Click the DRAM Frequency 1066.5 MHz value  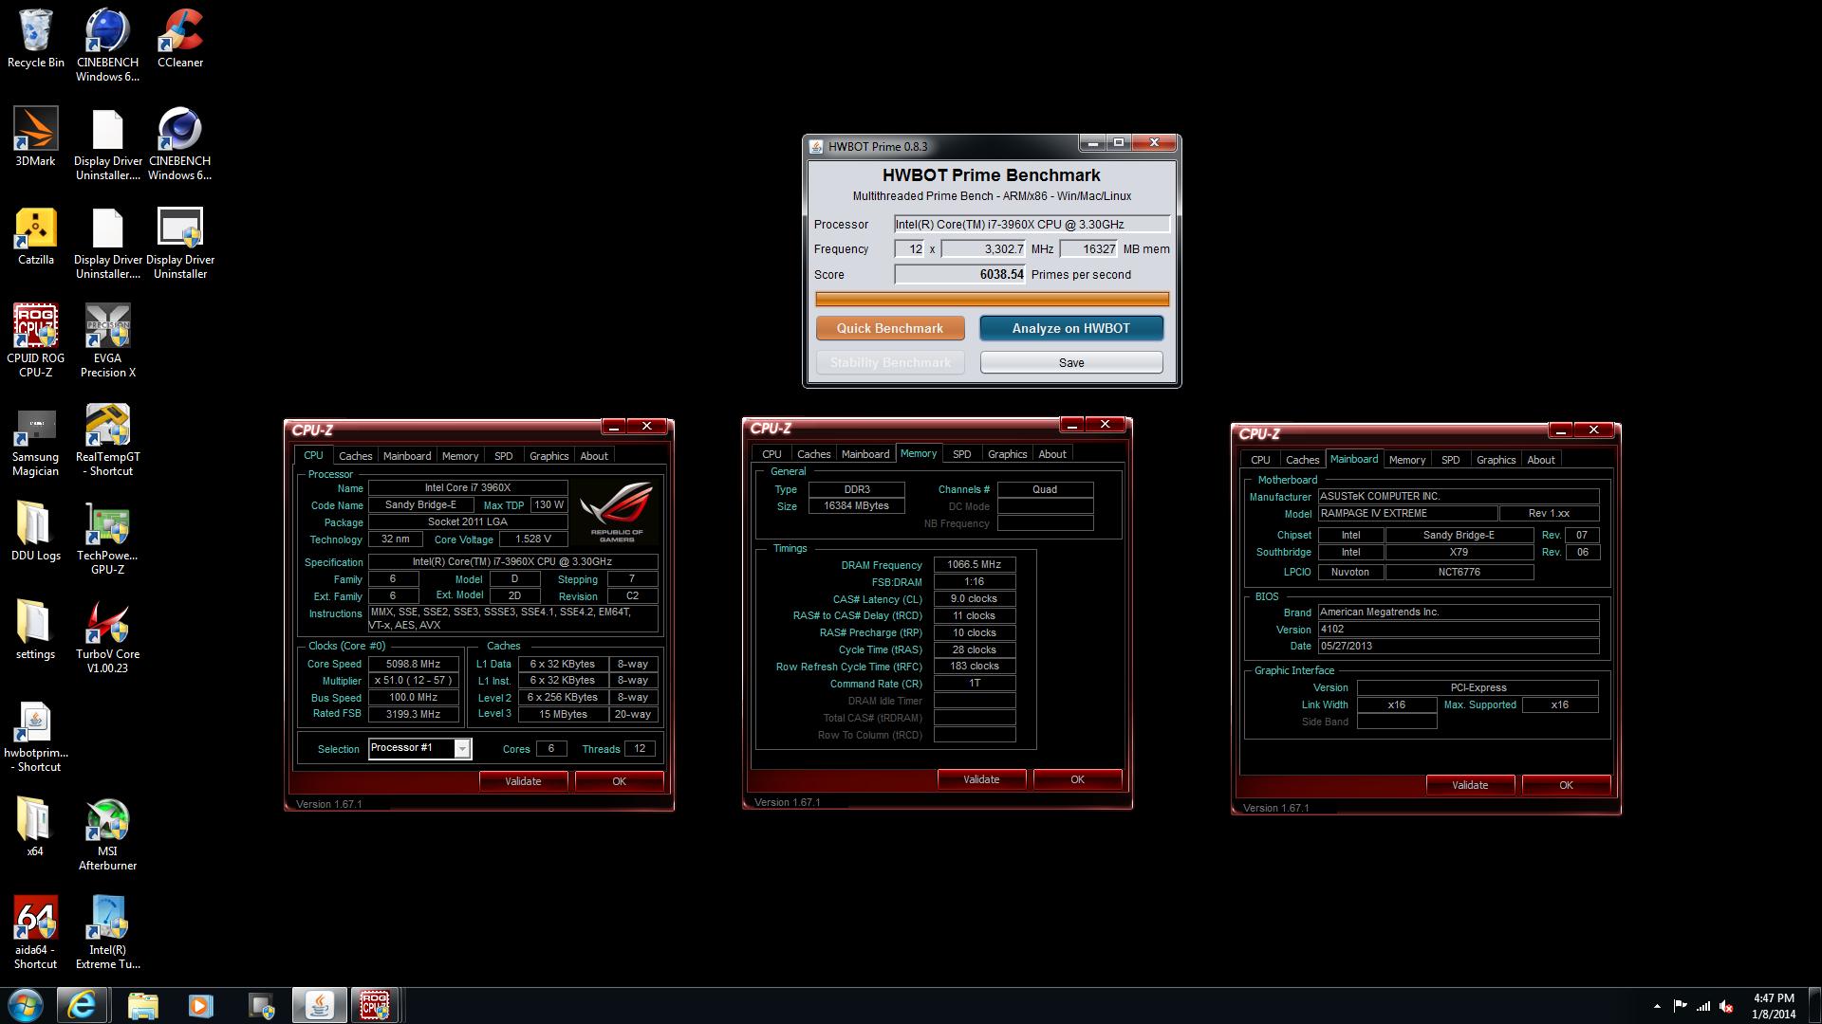pyautogui.click(x=974, y=564)
